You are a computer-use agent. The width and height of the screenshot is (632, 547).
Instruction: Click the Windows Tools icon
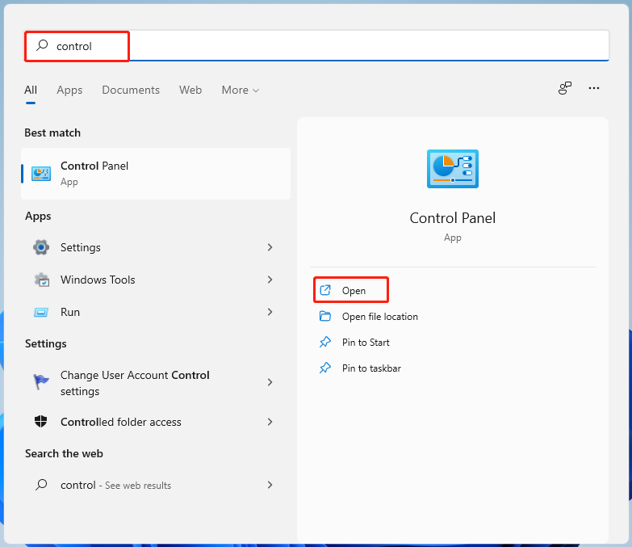(41, 280)
